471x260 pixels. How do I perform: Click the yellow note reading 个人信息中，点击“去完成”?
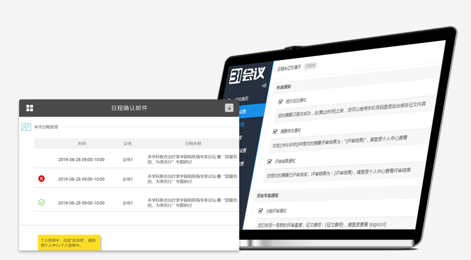pyautogui.click(x=69, y=242)
